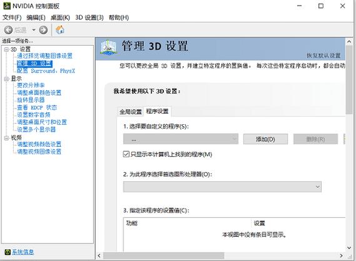Click the horizontal scrollbar right arrow

tap(341, 256)
